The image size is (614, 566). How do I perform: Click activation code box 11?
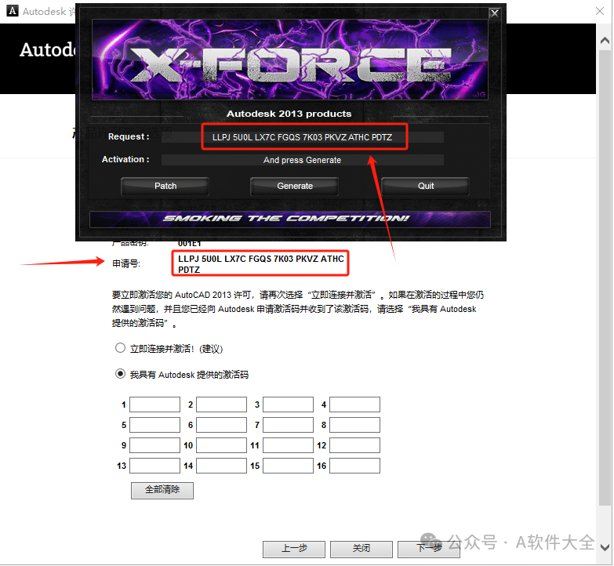click(x=288, y=445)
